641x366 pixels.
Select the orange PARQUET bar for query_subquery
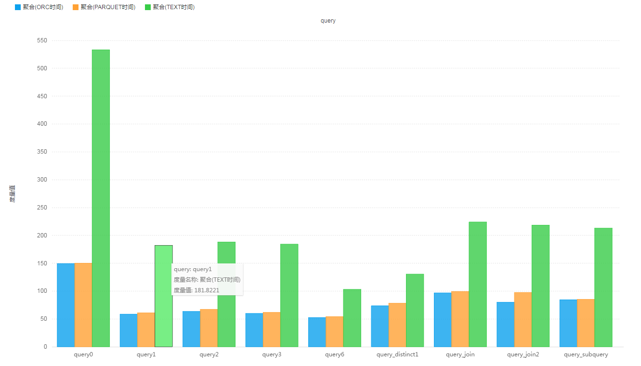pyautogui.click(x=586, y=323)
